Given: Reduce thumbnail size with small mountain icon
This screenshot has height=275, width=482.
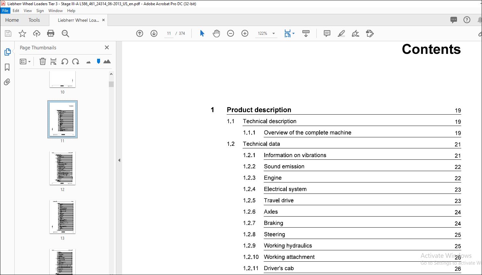Looking at the screenshot, I should (x=88, y=62).
